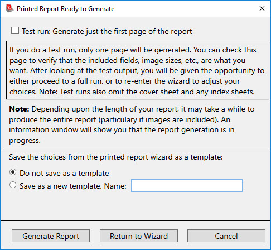Click the Generate Report button
The height and width of the screenshot is (250, 271).
[x=51, y=236]
